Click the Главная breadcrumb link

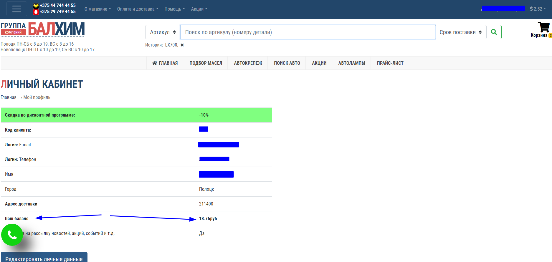(x=9, y=97)
